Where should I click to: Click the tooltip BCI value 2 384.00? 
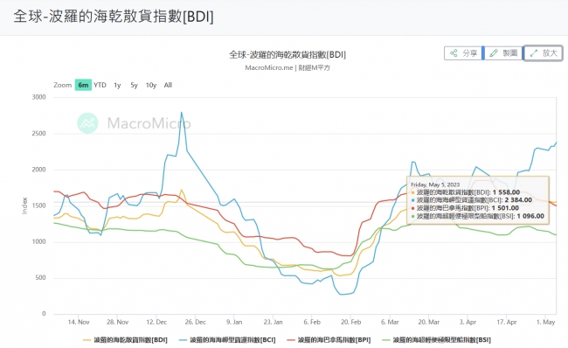(518, 200)
